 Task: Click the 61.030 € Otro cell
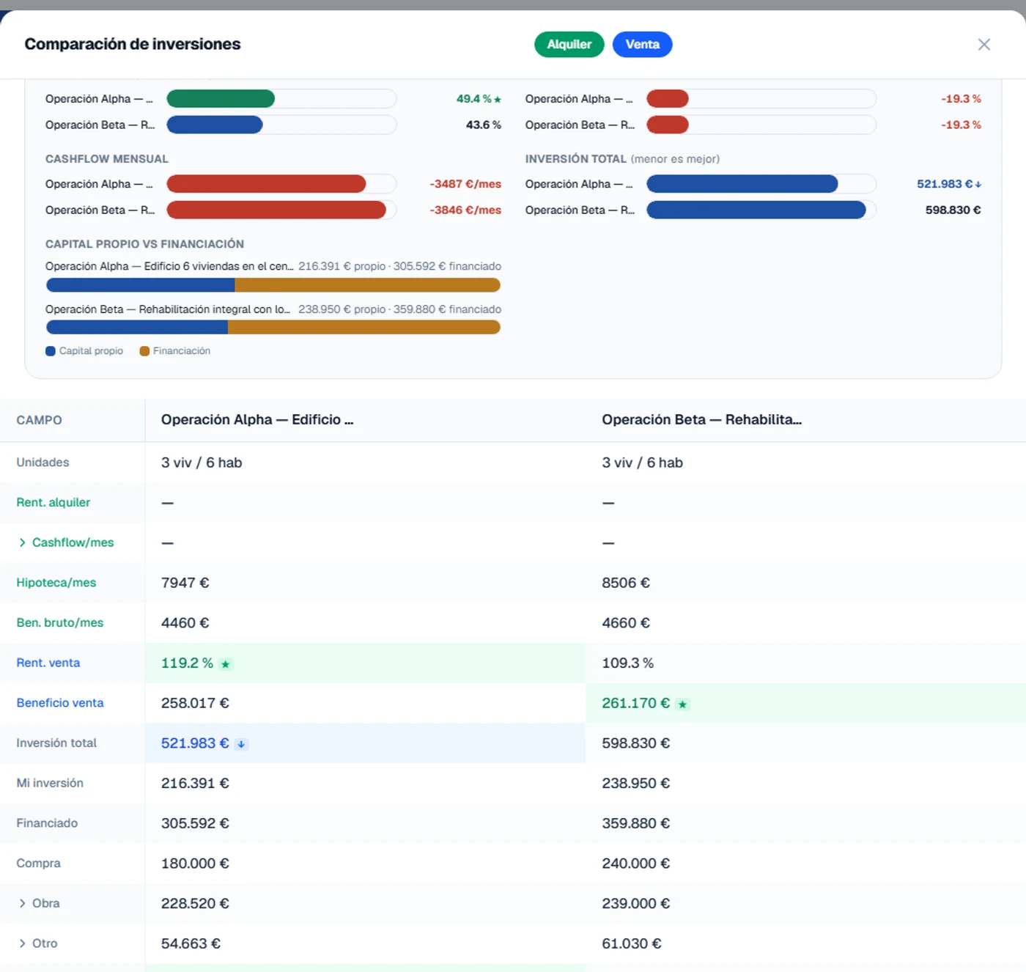click(631, 943)
